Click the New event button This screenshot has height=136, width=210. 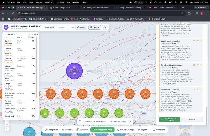(159, 130)
